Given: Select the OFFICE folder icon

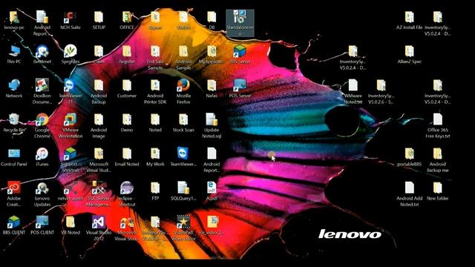Looking at the screenshot, I should pyautogui.click(x=127, y=18).
